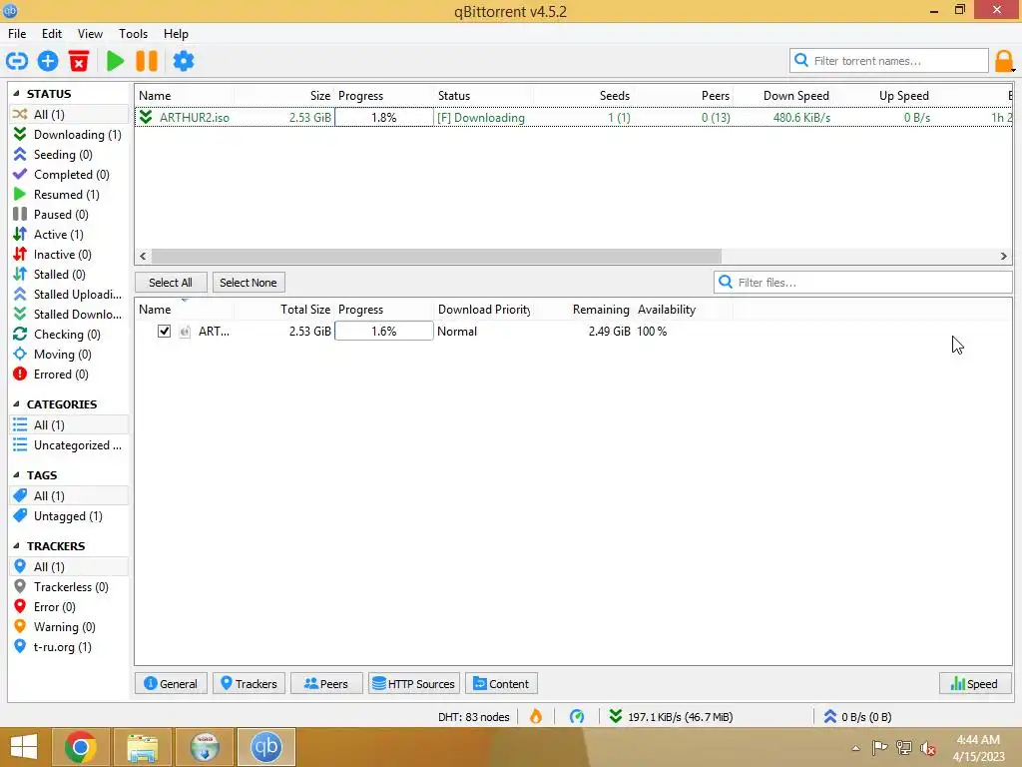Open the Speed graph tab
Viewport: 1022px width, 767px height.
[x=974, y=683]
